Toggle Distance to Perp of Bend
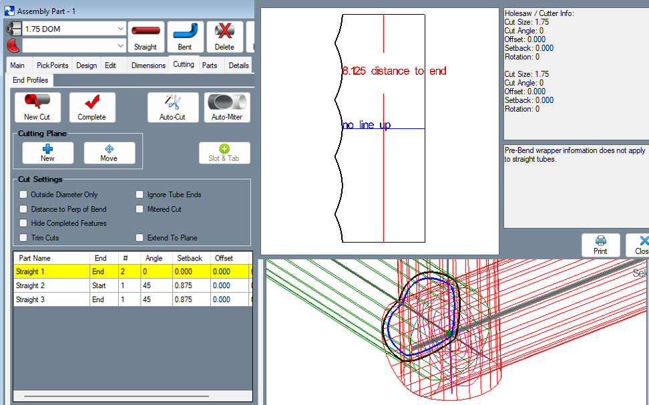 pyautogui.click(x=23, y=209)
